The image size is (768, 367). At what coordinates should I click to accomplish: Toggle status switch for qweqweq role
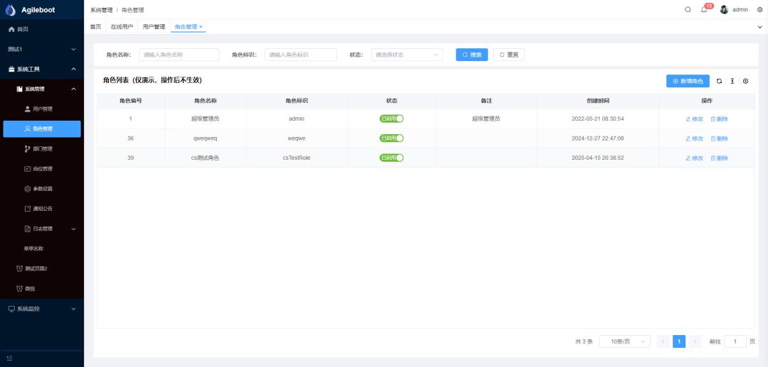(391, 138)
